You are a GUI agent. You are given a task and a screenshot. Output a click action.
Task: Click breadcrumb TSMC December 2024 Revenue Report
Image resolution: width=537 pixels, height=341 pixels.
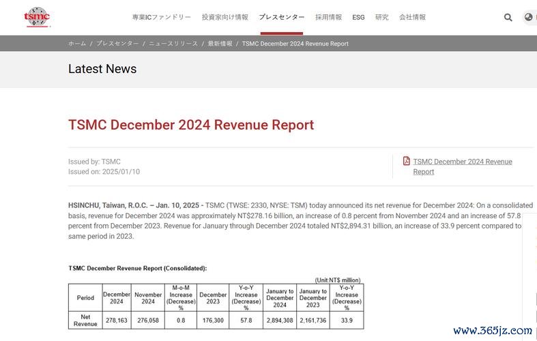point(295,44)
